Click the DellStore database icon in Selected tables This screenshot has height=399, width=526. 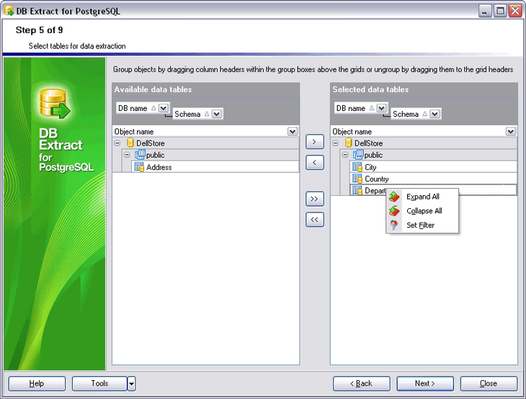click(x=349, y=143)
